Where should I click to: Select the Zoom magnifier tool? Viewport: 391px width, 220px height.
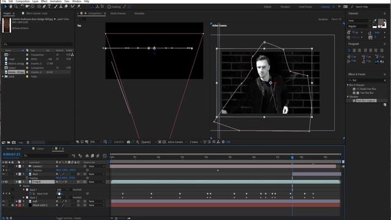[x=16, y=7]
